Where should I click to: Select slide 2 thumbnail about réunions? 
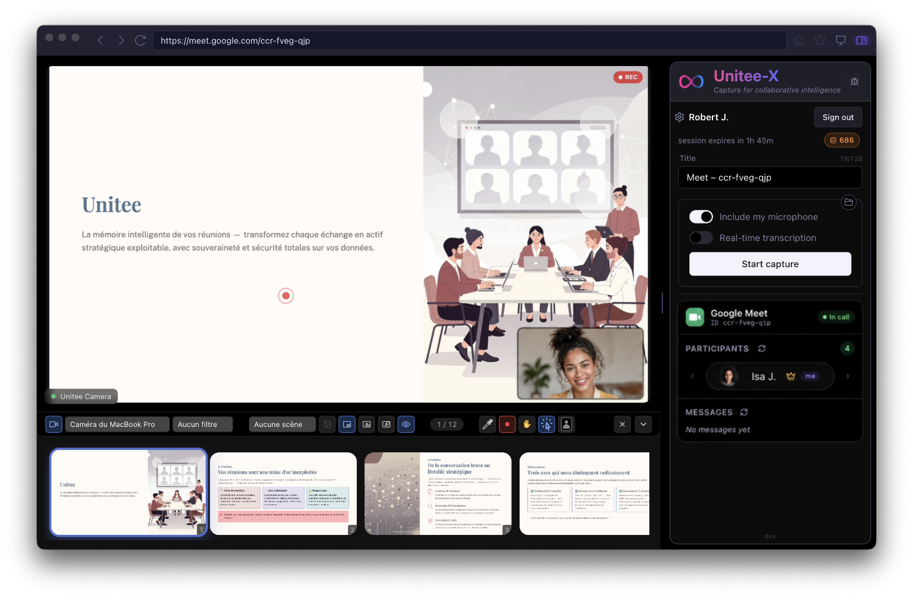pyautogui.click(x=284, y=494)
